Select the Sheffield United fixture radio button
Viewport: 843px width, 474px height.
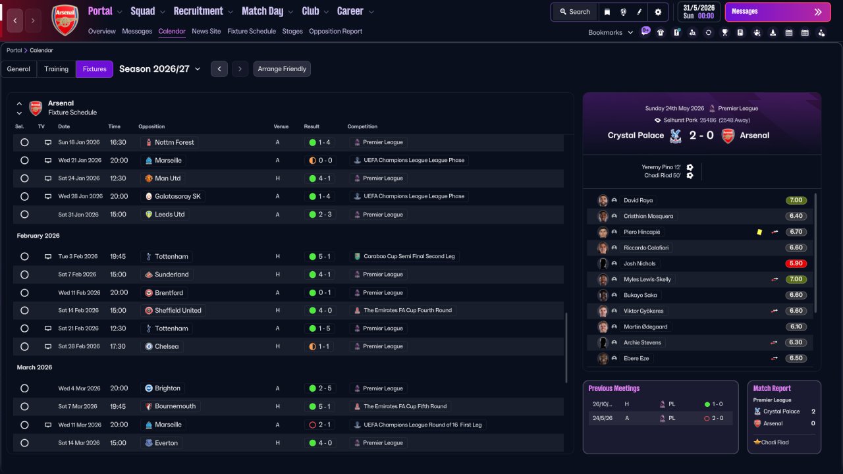[24, 310]
